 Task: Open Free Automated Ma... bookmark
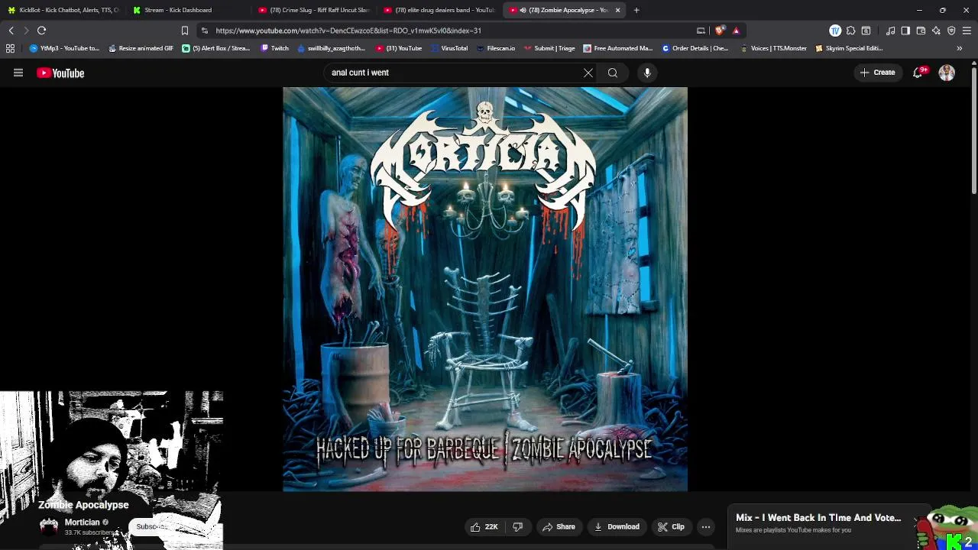click(x=617, y=48)
